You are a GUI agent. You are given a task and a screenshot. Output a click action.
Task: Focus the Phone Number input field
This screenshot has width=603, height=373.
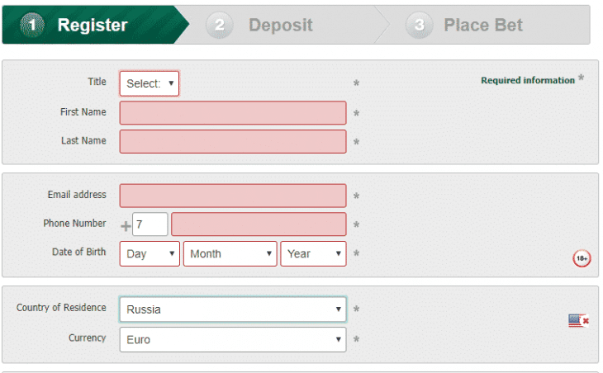259,224
